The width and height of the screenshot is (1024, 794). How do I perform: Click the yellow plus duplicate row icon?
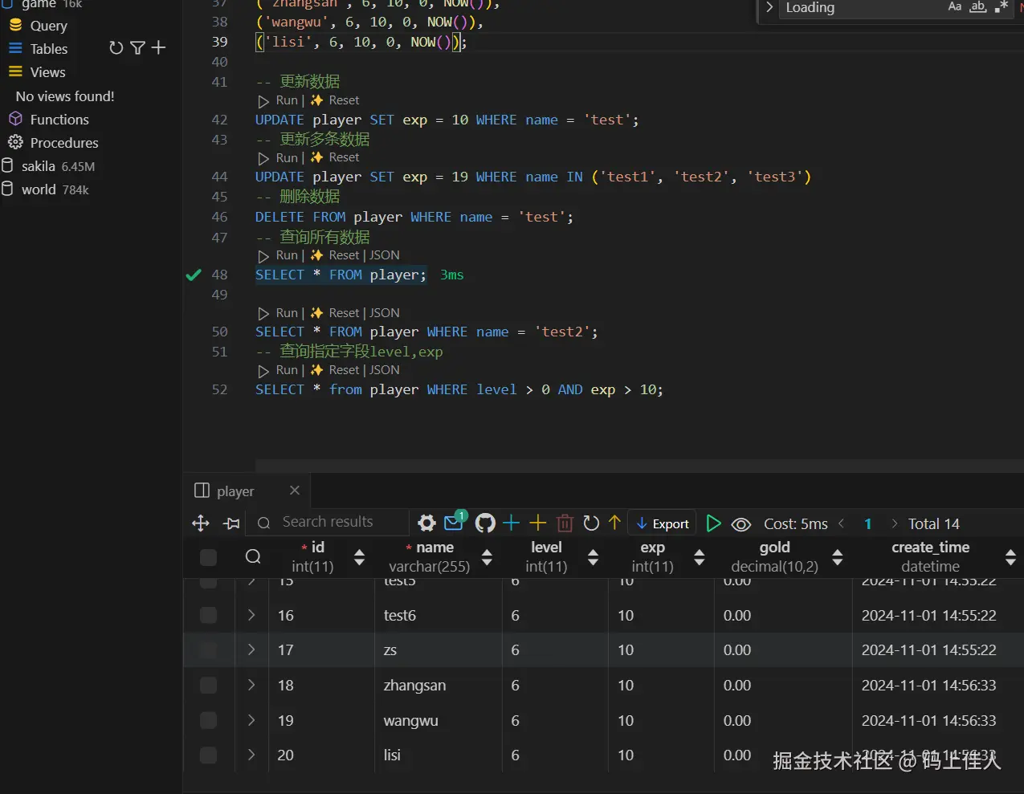coord(538,523)
